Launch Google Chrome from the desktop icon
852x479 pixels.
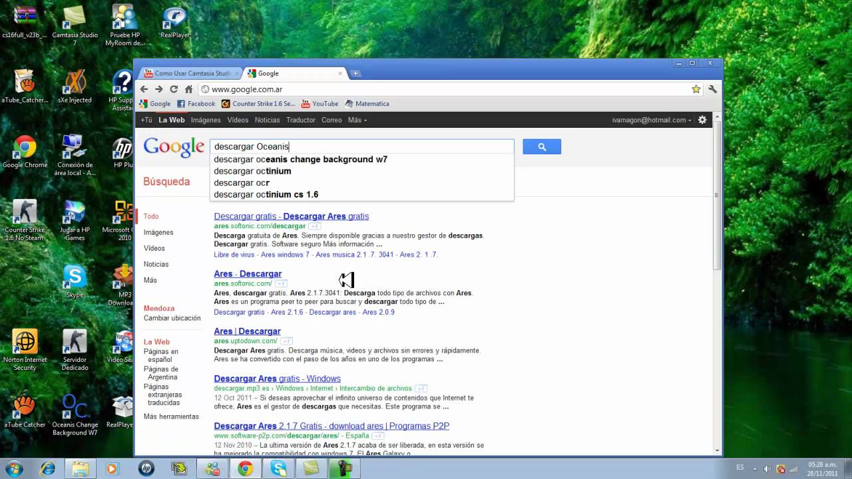click(25, 152)
